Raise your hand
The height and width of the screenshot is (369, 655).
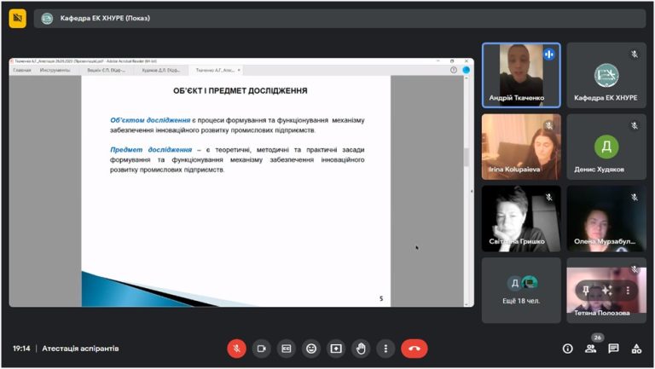point(361,349)
